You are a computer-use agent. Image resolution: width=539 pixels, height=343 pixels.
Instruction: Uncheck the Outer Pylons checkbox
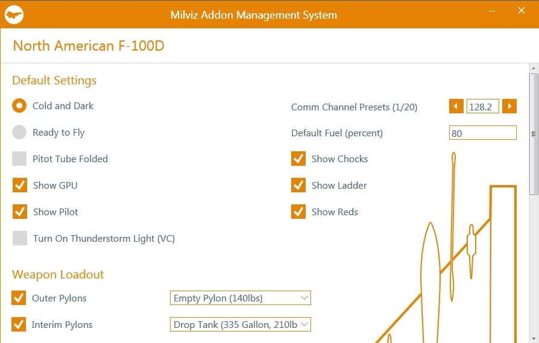pos(19,298)
